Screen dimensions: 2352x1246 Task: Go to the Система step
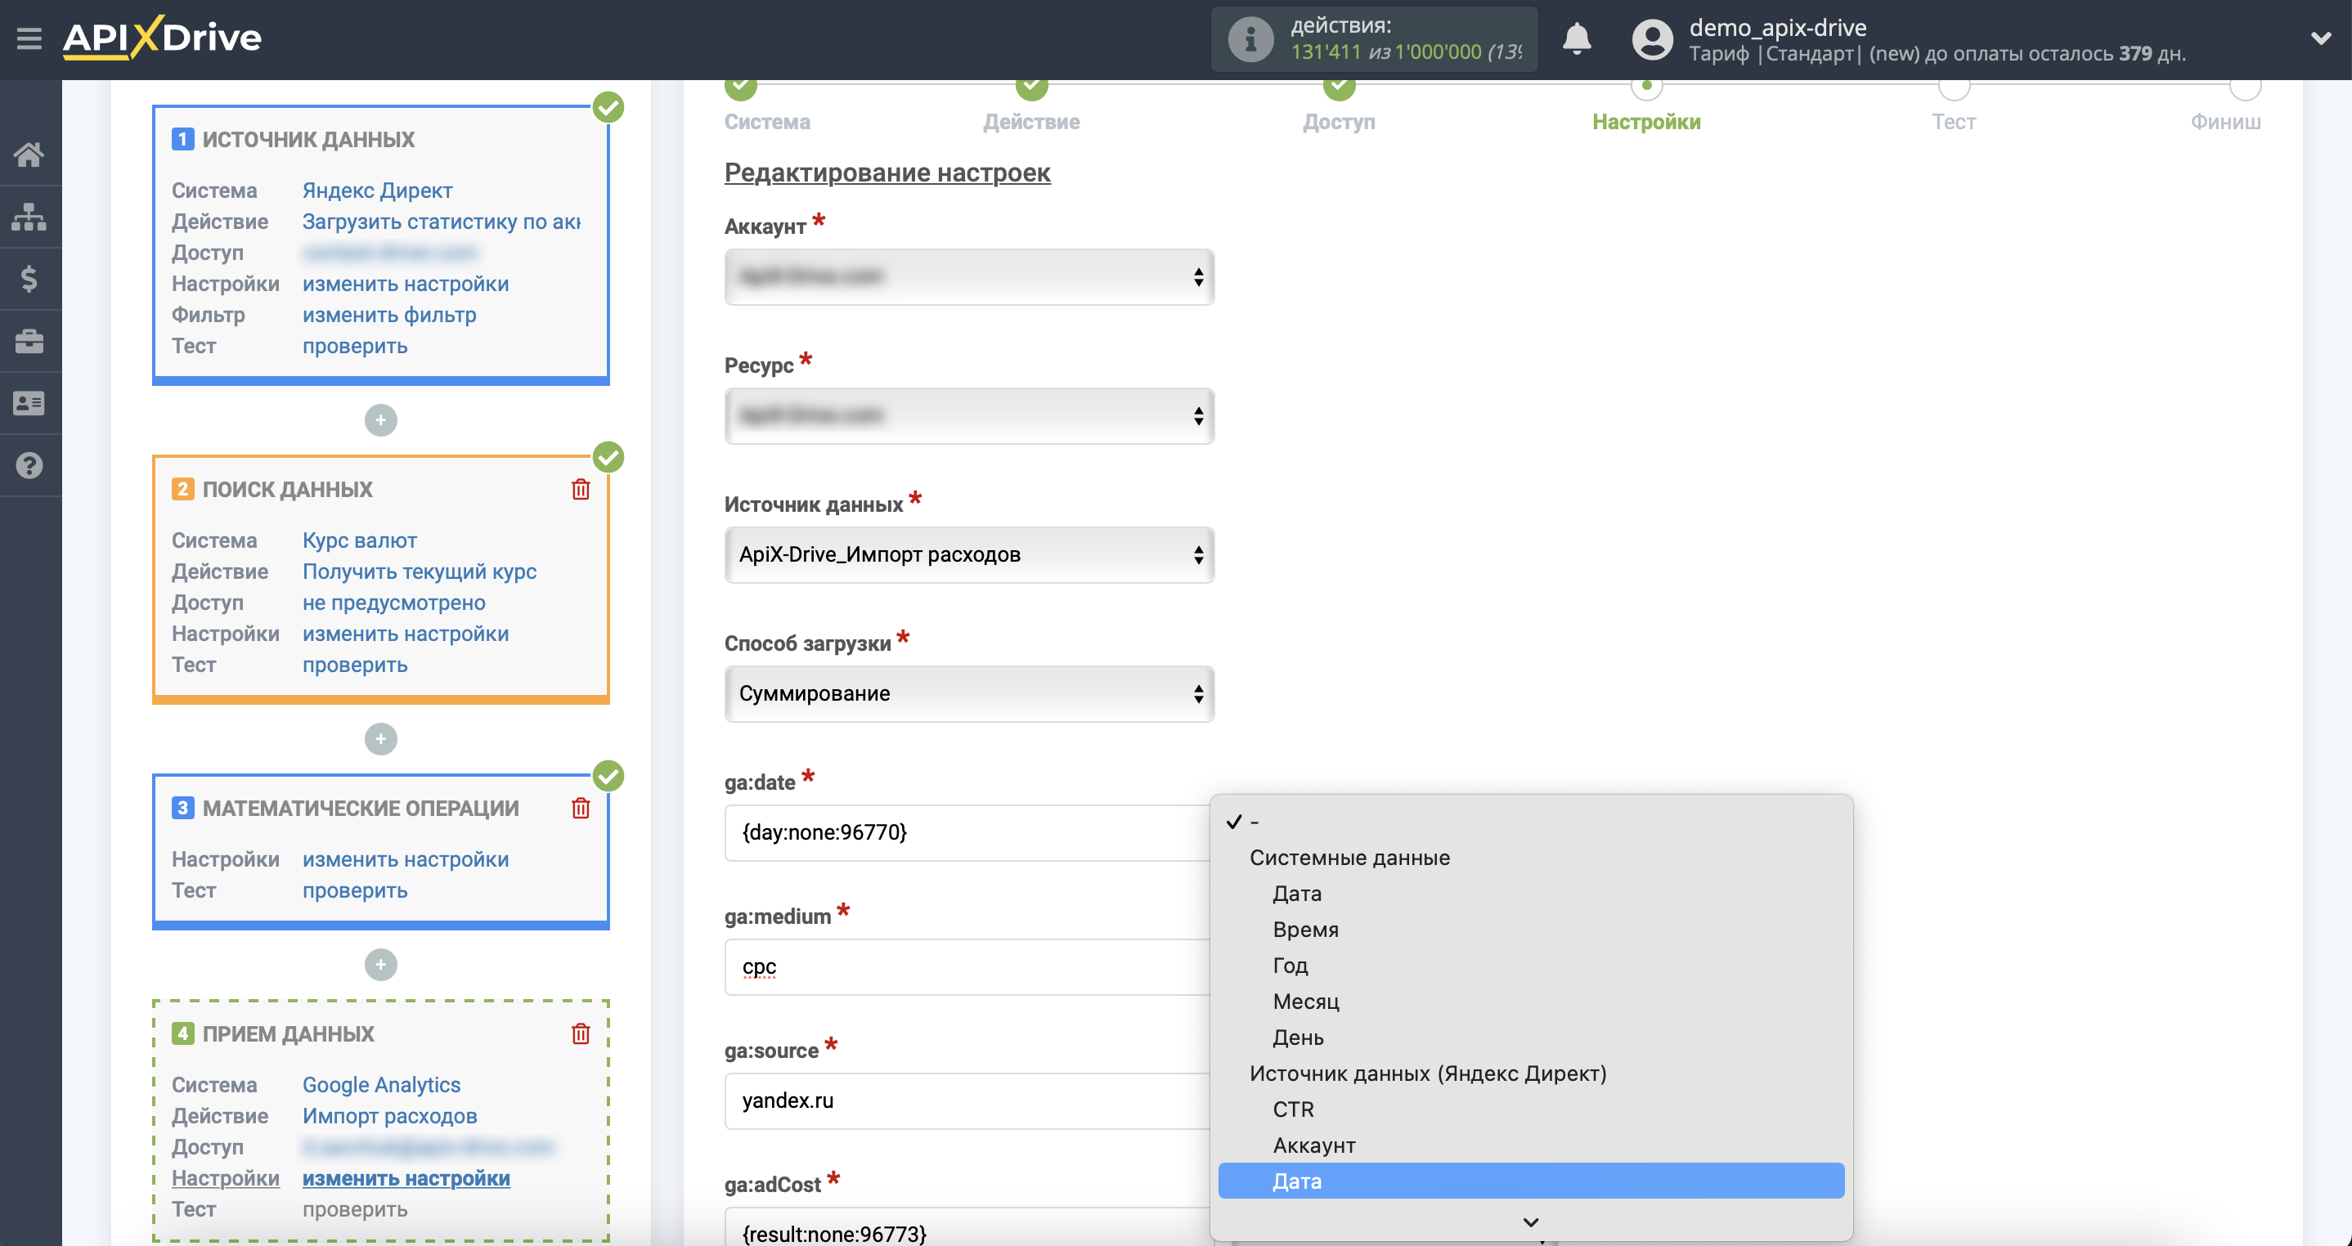coord(767,121)
